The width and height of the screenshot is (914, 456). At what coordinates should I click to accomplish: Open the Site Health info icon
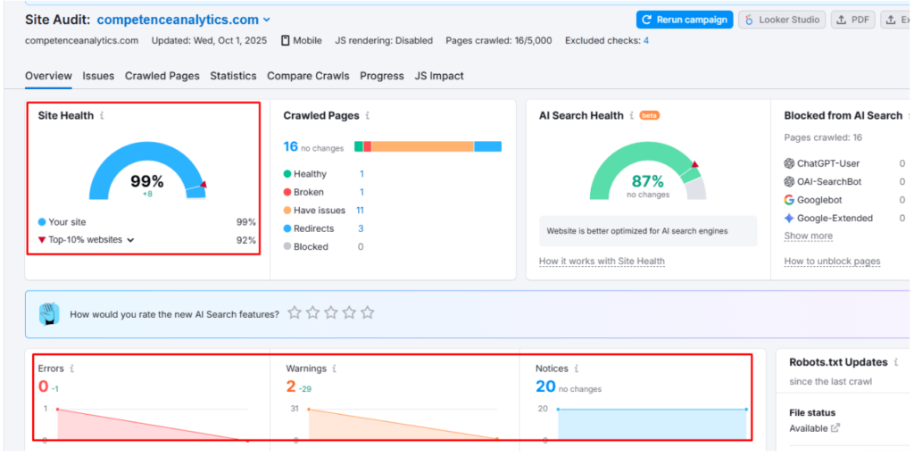coord(102,115)
